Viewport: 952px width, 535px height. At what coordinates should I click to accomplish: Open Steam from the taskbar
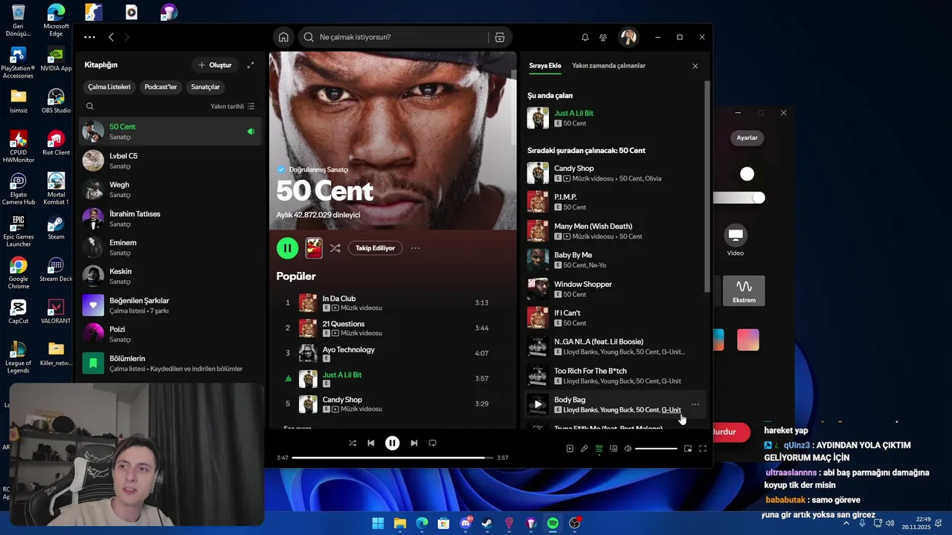pos(487,523)
